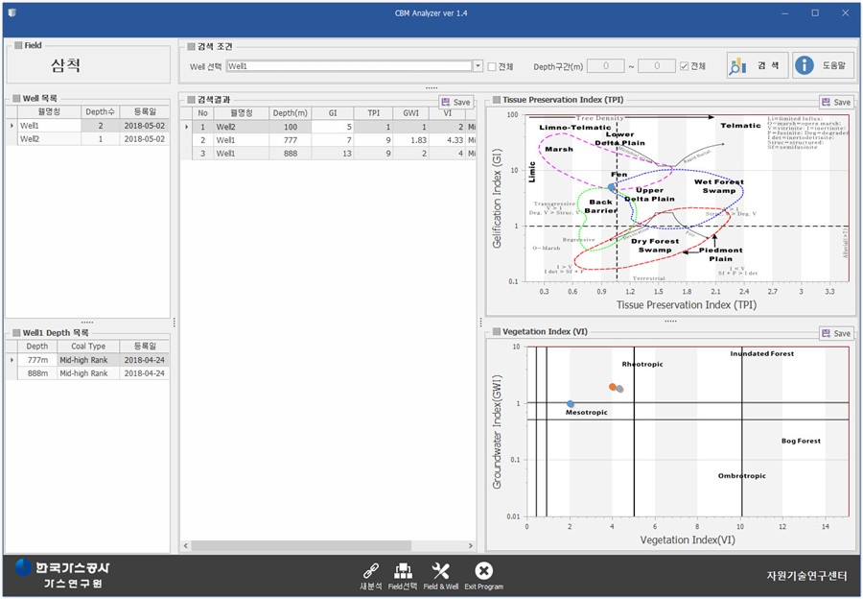This screenshot has width=863, height=599.
Task: Select Well1 row in Well 목록
Action: 87,126
